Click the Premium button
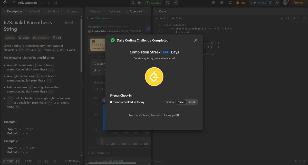The image size is (308, 165). tap(299, 3)
